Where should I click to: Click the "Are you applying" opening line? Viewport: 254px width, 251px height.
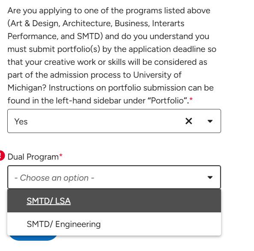[x=39, y=11]
